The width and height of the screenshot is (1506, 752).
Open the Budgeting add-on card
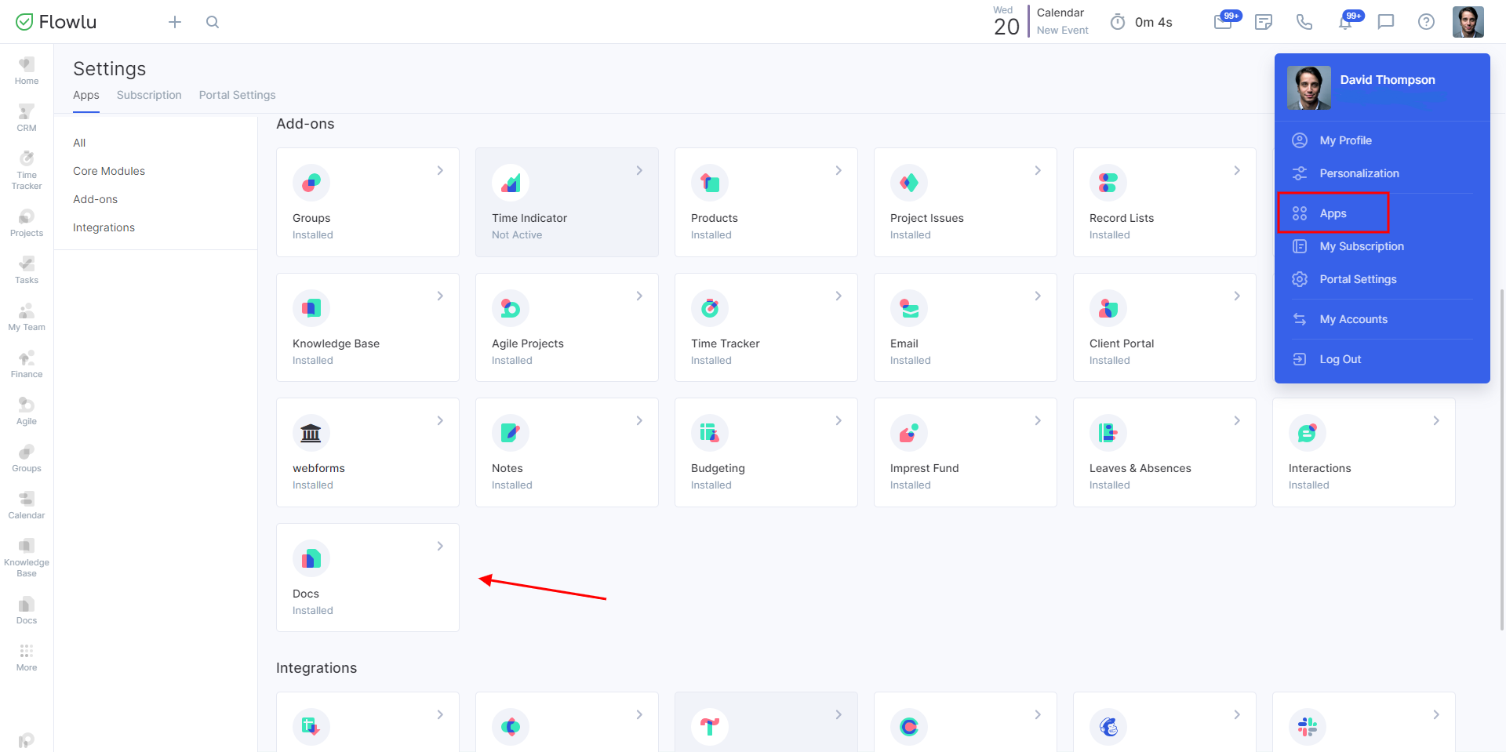click(x=766, y=452)
